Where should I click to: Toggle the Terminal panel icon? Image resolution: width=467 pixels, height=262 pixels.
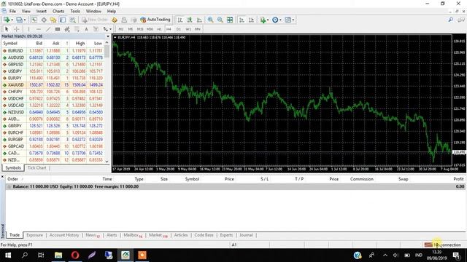tap(63, 20)
